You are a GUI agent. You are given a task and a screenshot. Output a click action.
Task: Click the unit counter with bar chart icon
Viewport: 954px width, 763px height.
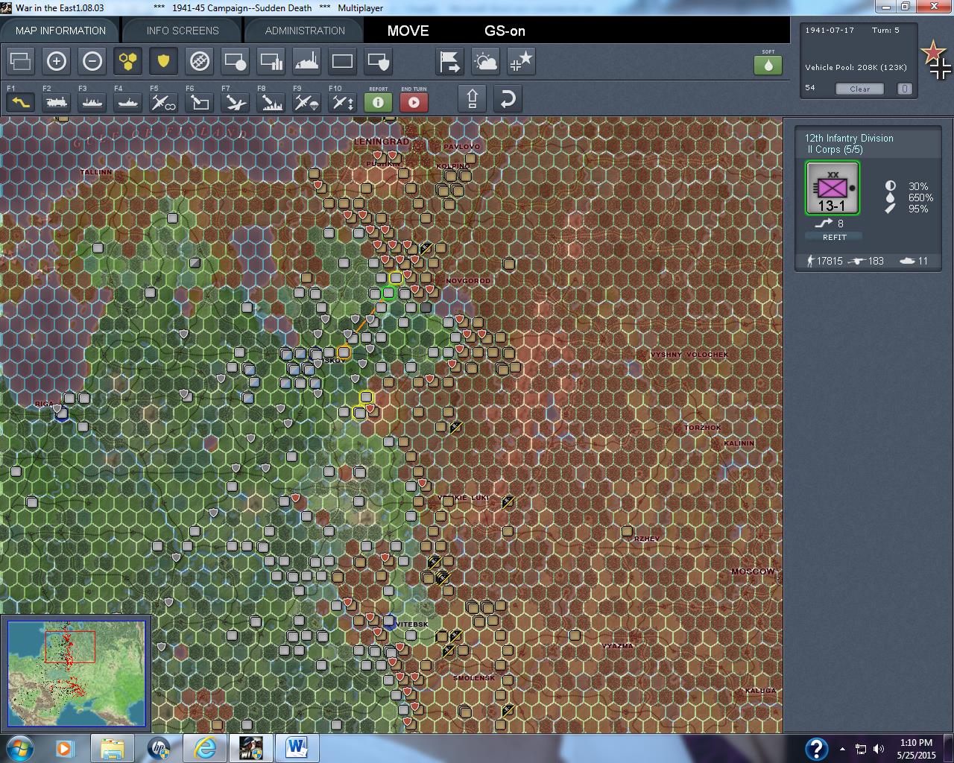(x=271, y=61)
